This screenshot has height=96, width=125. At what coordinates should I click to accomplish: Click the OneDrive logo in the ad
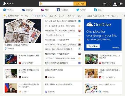pos(98,25)
